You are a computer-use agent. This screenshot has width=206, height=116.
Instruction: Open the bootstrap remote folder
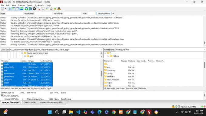click(111, 70)
